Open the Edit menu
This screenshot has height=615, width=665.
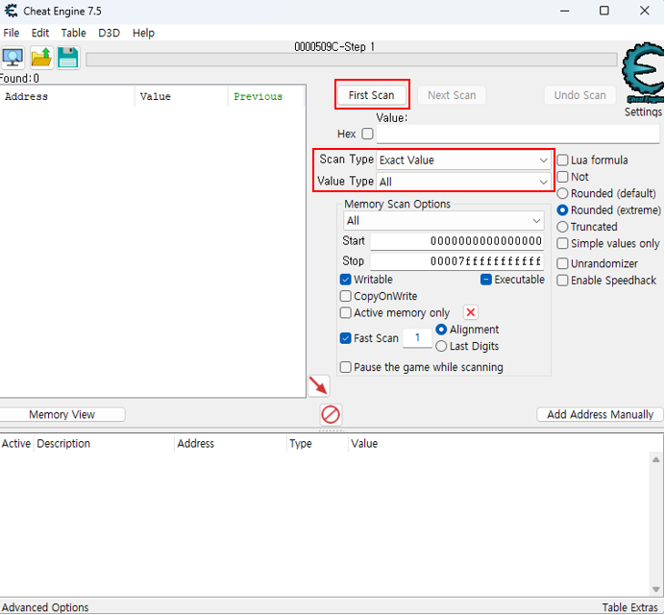tap(40, 33)
